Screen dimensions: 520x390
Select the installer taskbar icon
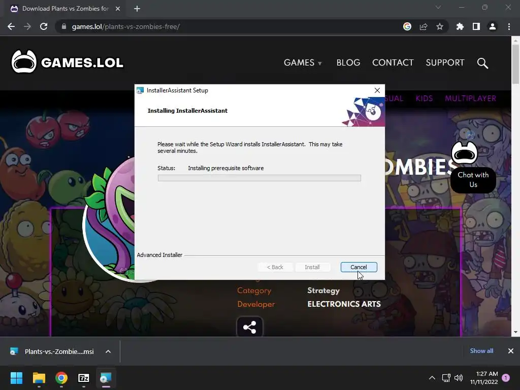106,378
